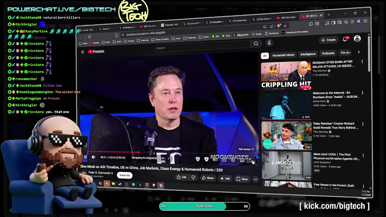
Task: Select the 'Podcasts' chip
Action: (x=328, y=53)
